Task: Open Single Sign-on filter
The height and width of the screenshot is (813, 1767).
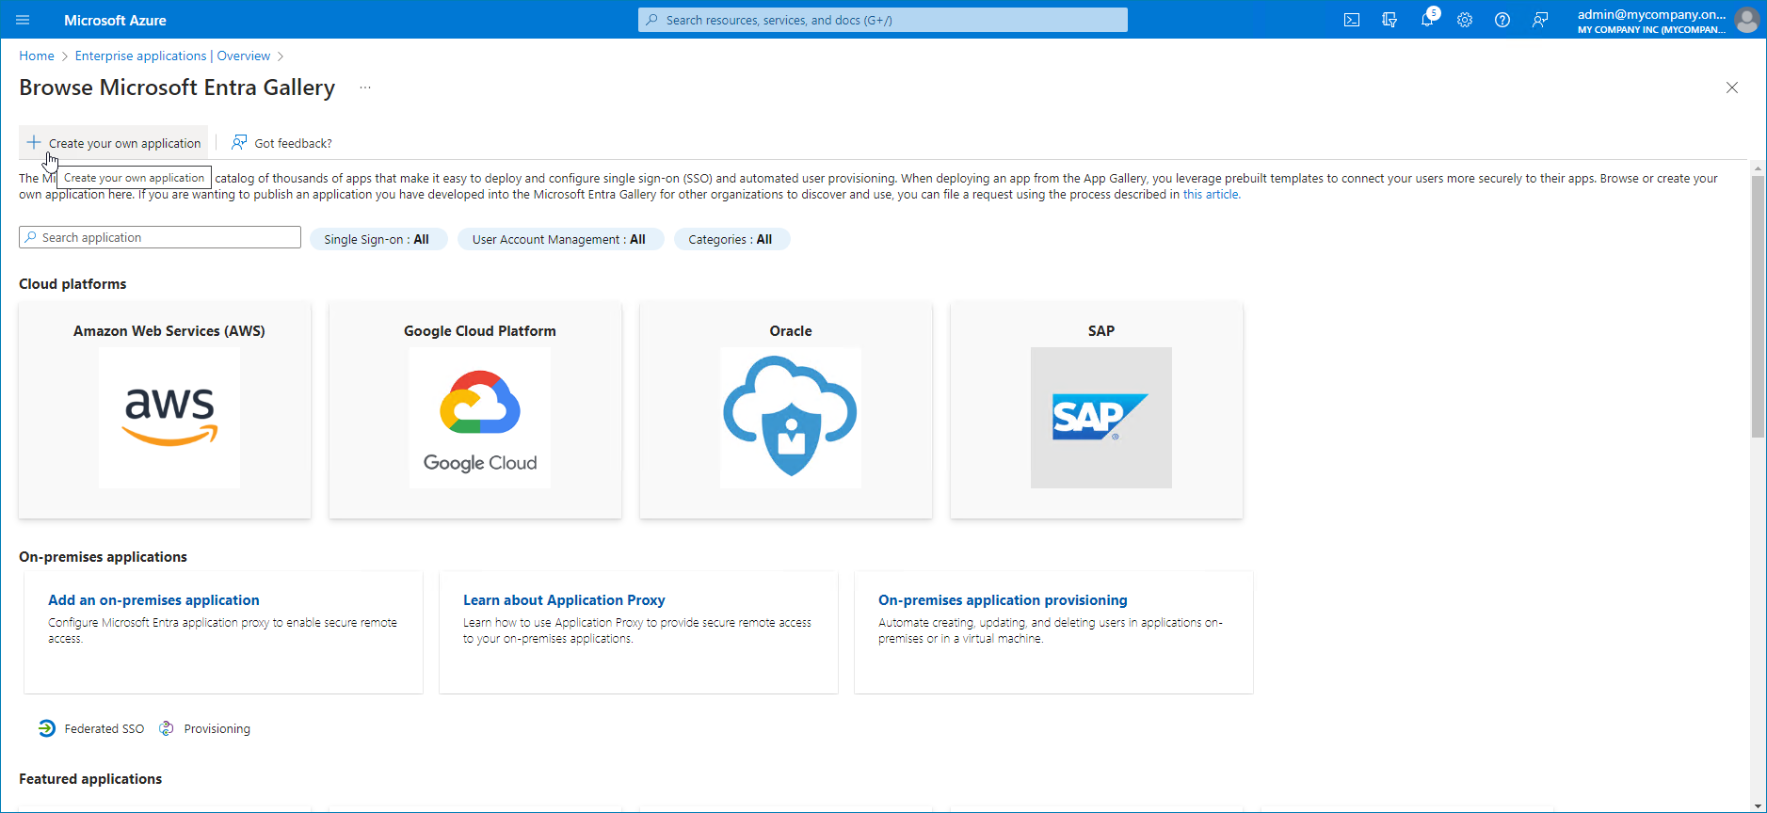Action: [x=377, y=239]
